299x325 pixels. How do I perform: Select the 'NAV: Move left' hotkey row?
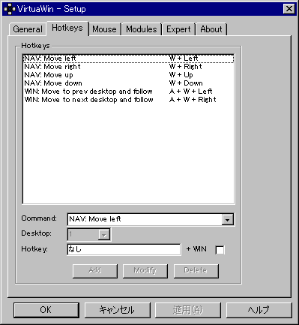coord(128,59)
